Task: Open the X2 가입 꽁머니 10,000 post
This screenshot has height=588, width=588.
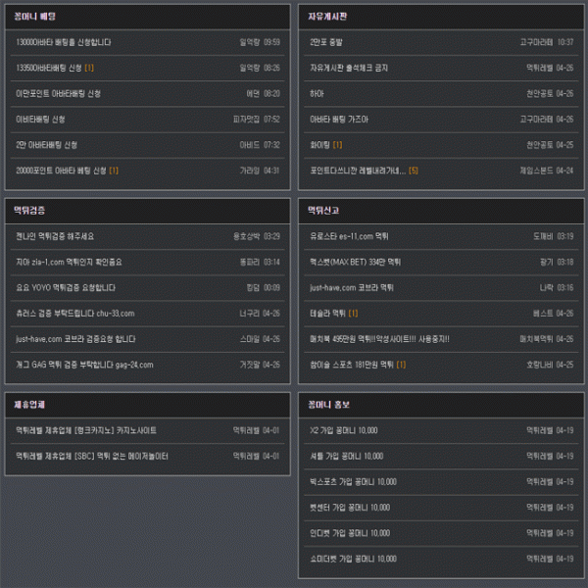Action: (x=344, y=430)
